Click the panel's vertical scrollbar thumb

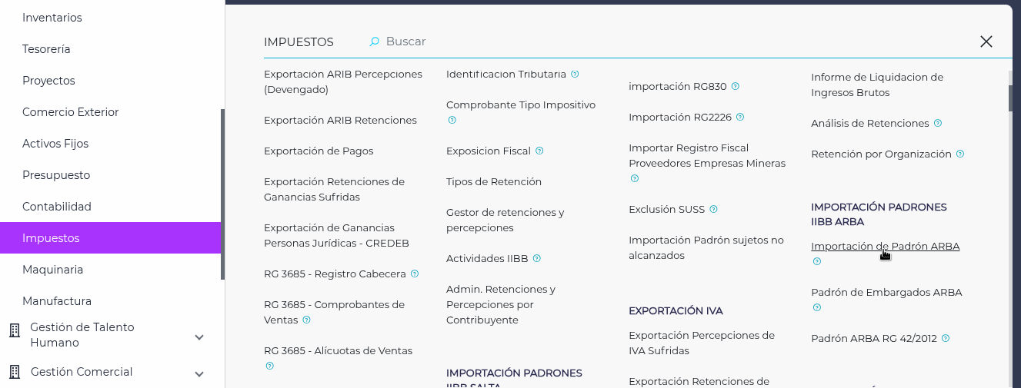coord(1010,98)
